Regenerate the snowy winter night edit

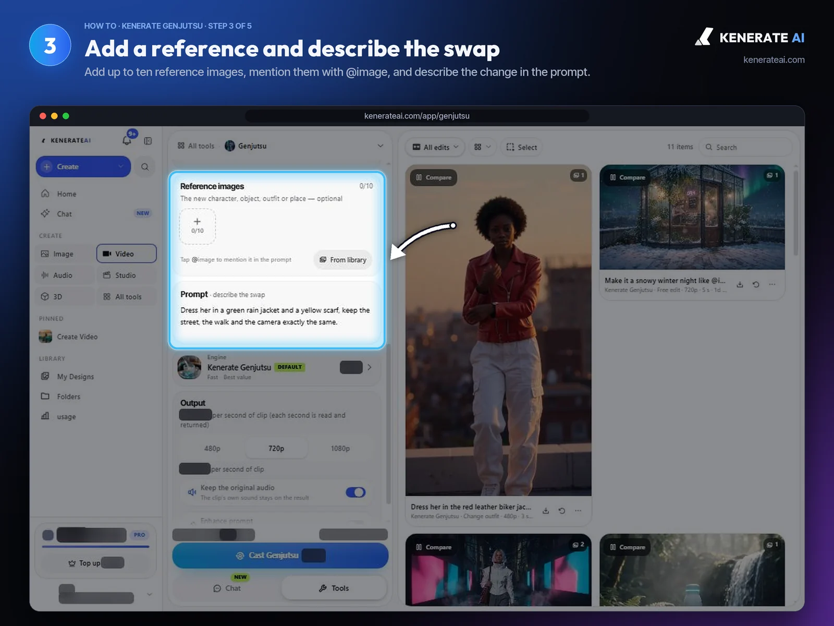pos(756,284)
